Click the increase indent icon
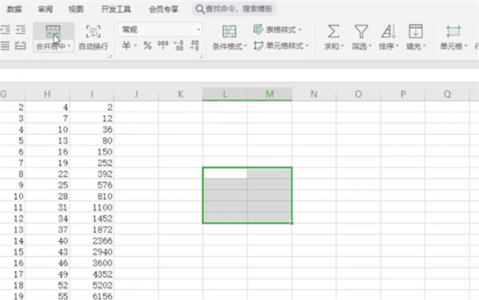The image size is (479, 300). [x=21, y=30]
